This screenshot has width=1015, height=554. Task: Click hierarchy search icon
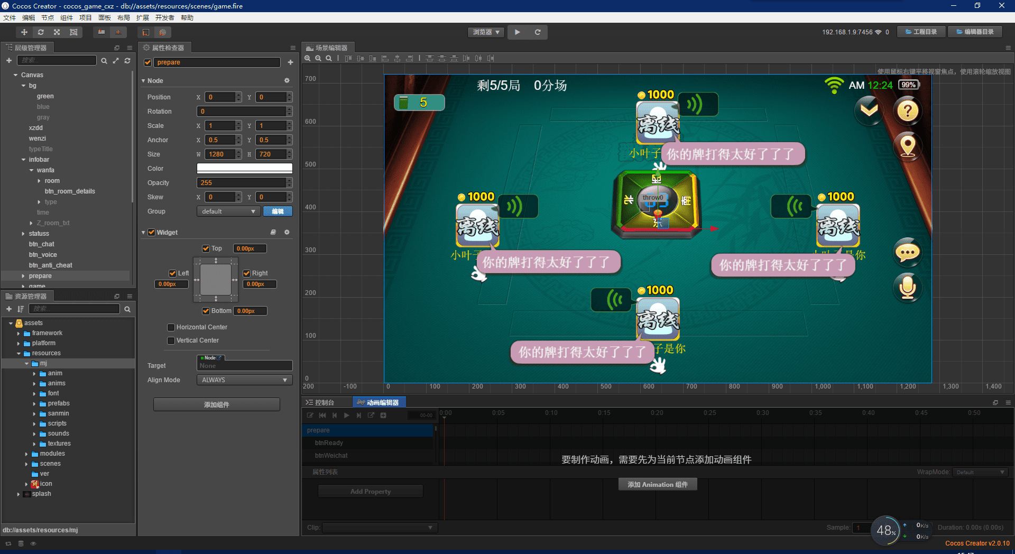click(x=104, y=61)
